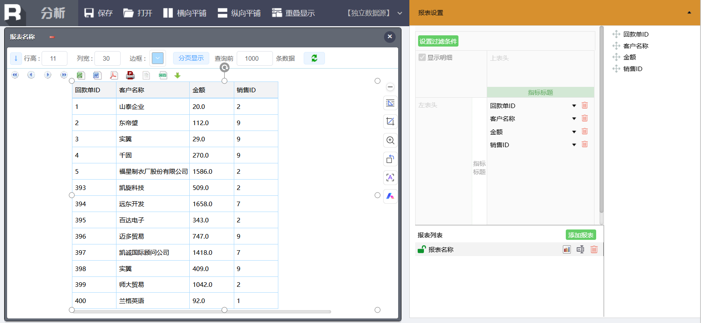
Task: Open the 边框 color picker swatch
Action: [158, 58]
